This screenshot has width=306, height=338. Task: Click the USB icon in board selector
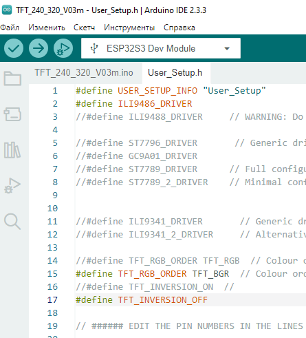coord(94,48)
